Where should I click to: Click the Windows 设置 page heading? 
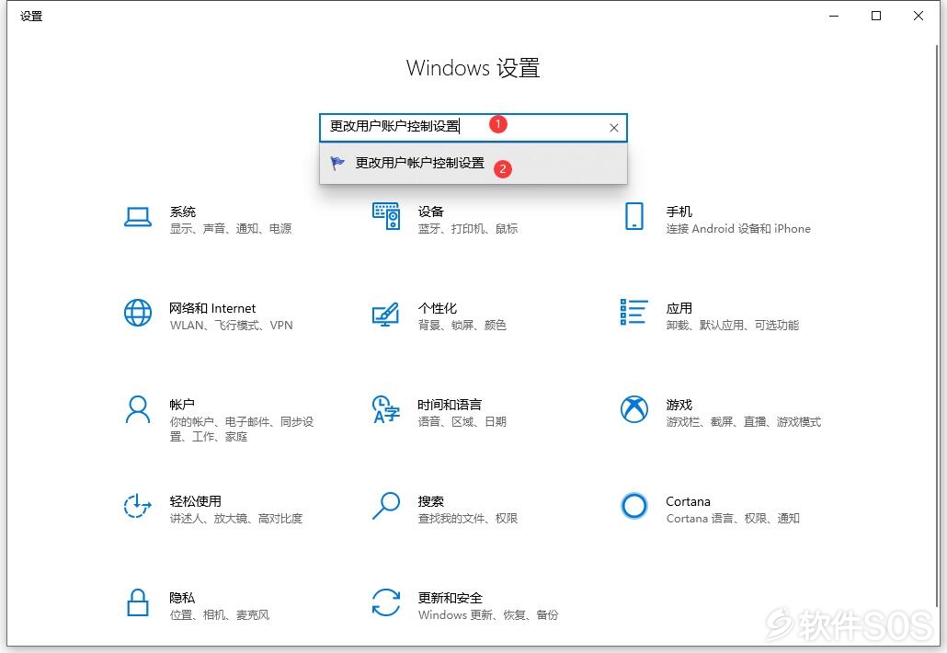click(473, 68)
